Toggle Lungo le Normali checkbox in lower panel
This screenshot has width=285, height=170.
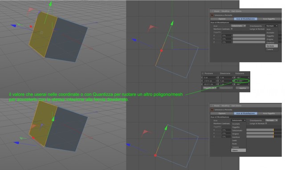266,124
